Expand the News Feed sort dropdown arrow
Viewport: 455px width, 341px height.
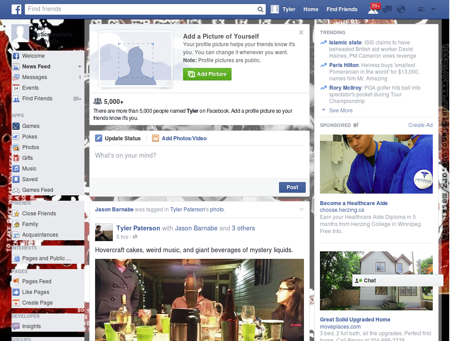[80, 67]
